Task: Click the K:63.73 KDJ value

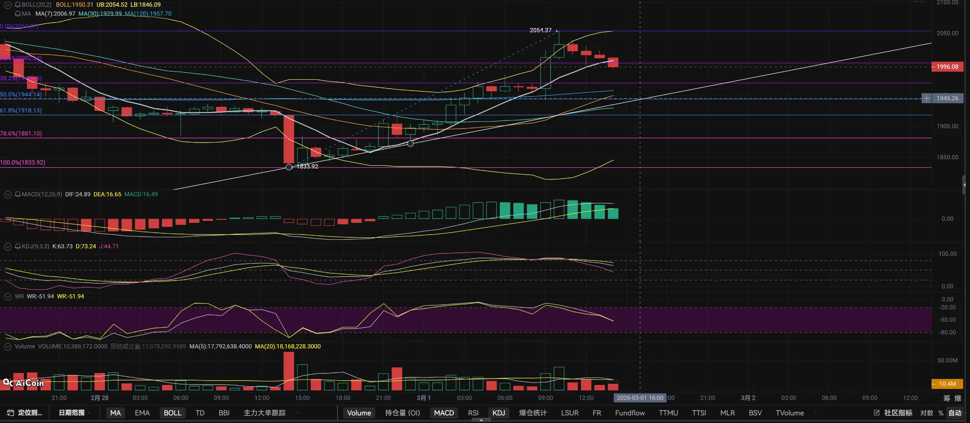Action: pos(62,247)
